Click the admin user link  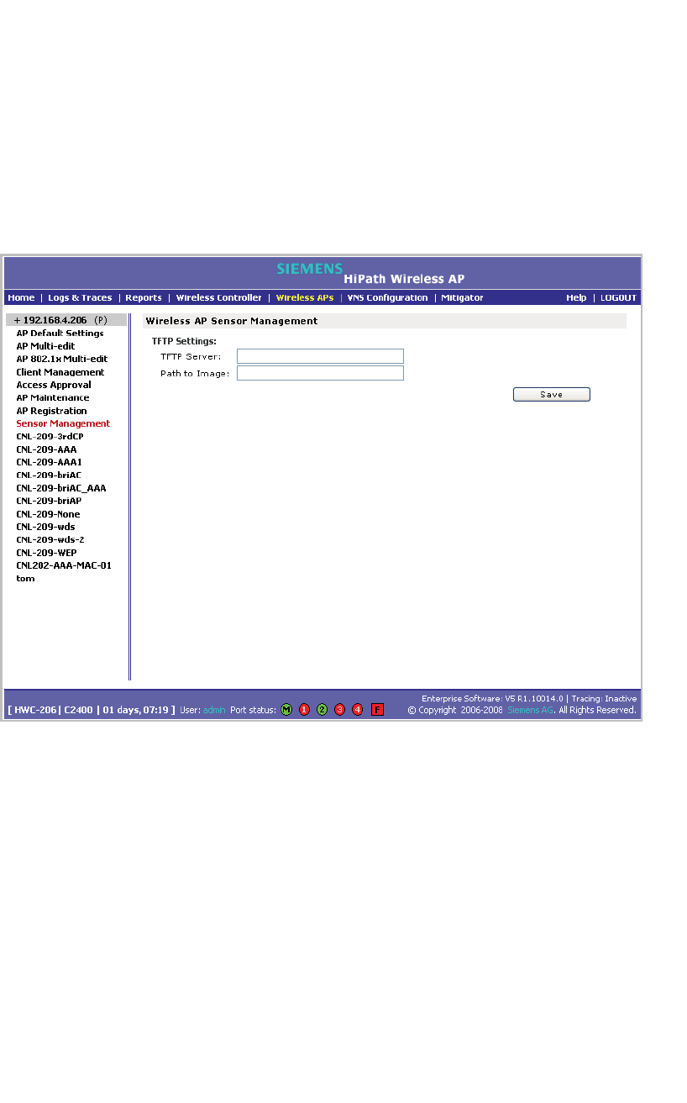pyautogui.click(x=214, y=711)
